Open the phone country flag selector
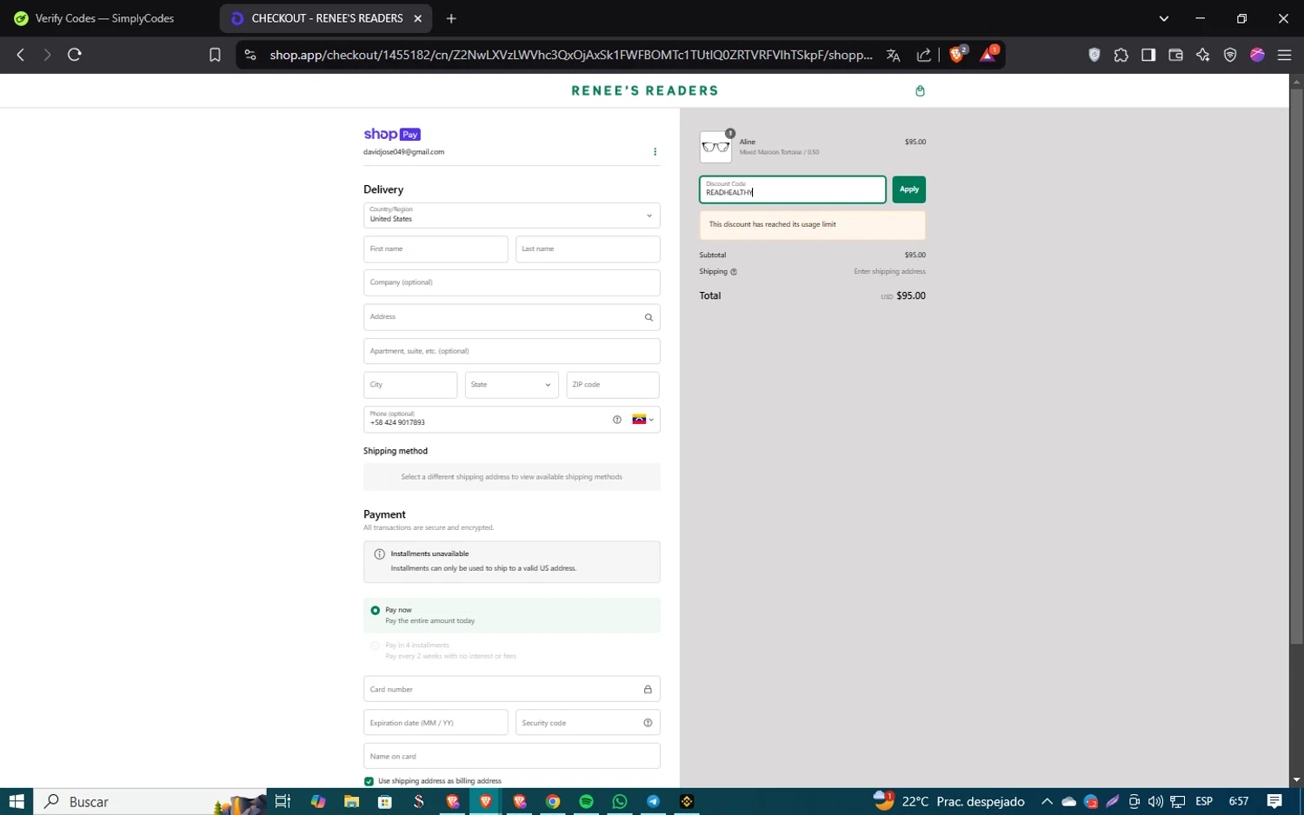Image resolution: width=1304 pixels, height=815 pixels. pos(642,420)
